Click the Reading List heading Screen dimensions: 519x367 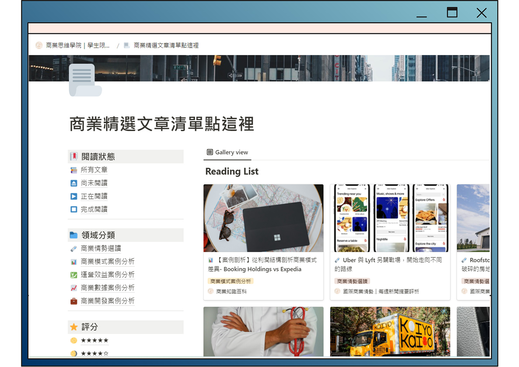[x=232, y=171]
